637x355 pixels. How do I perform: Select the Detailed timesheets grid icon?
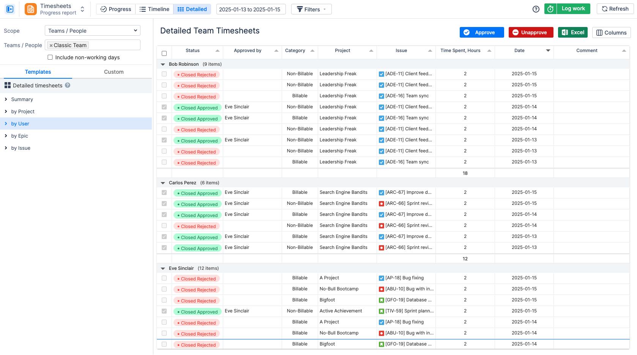click(x=8, y=85)
